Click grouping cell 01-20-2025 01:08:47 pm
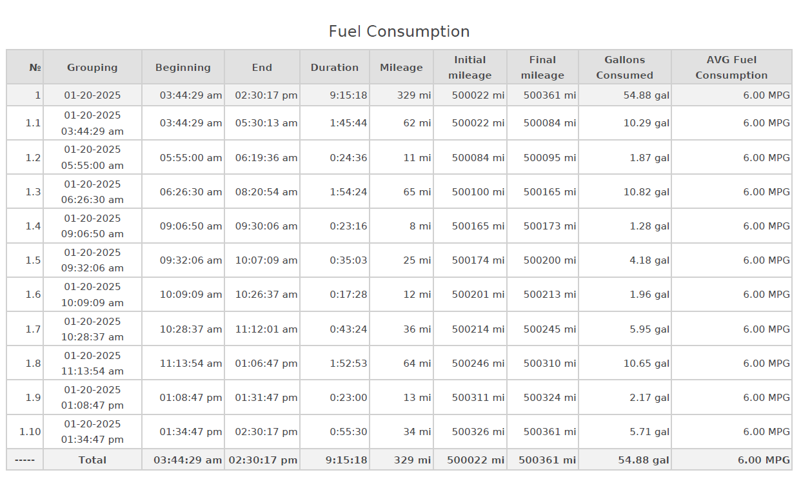Viewport: 801px width, 477px height. (92, 397)
